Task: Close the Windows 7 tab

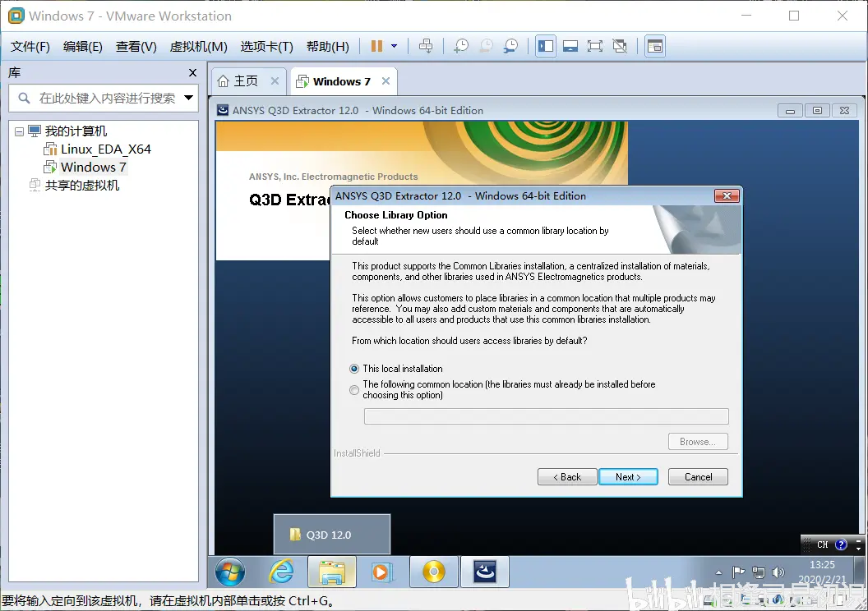Action: coord(386,80)
